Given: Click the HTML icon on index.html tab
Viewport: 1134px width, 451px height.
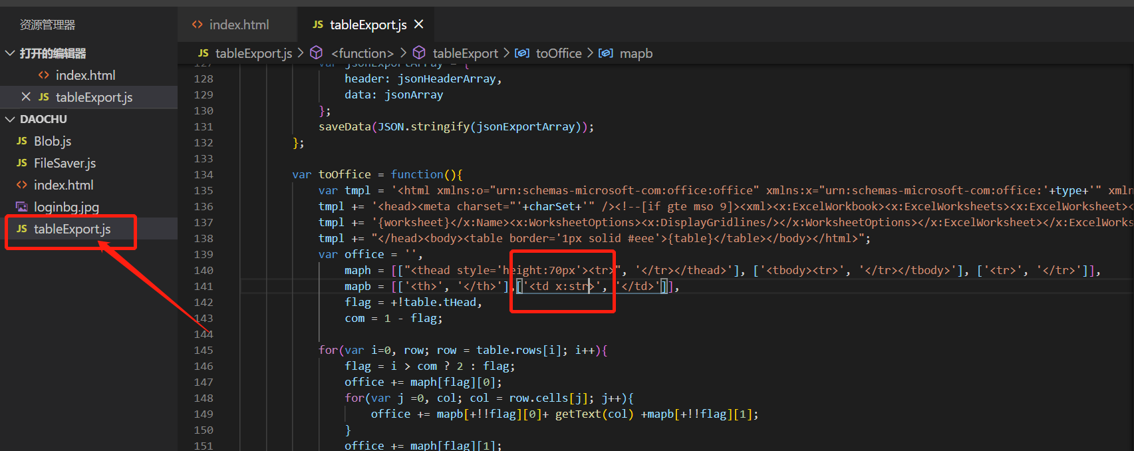Looking at the screenshot, I should [197, 25].
